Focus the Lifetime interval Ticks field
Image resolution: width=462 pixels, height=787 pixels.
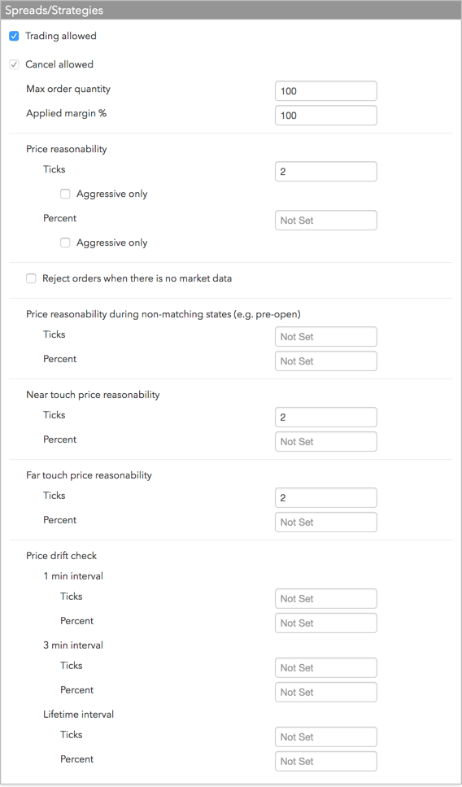tap(326, 737)
